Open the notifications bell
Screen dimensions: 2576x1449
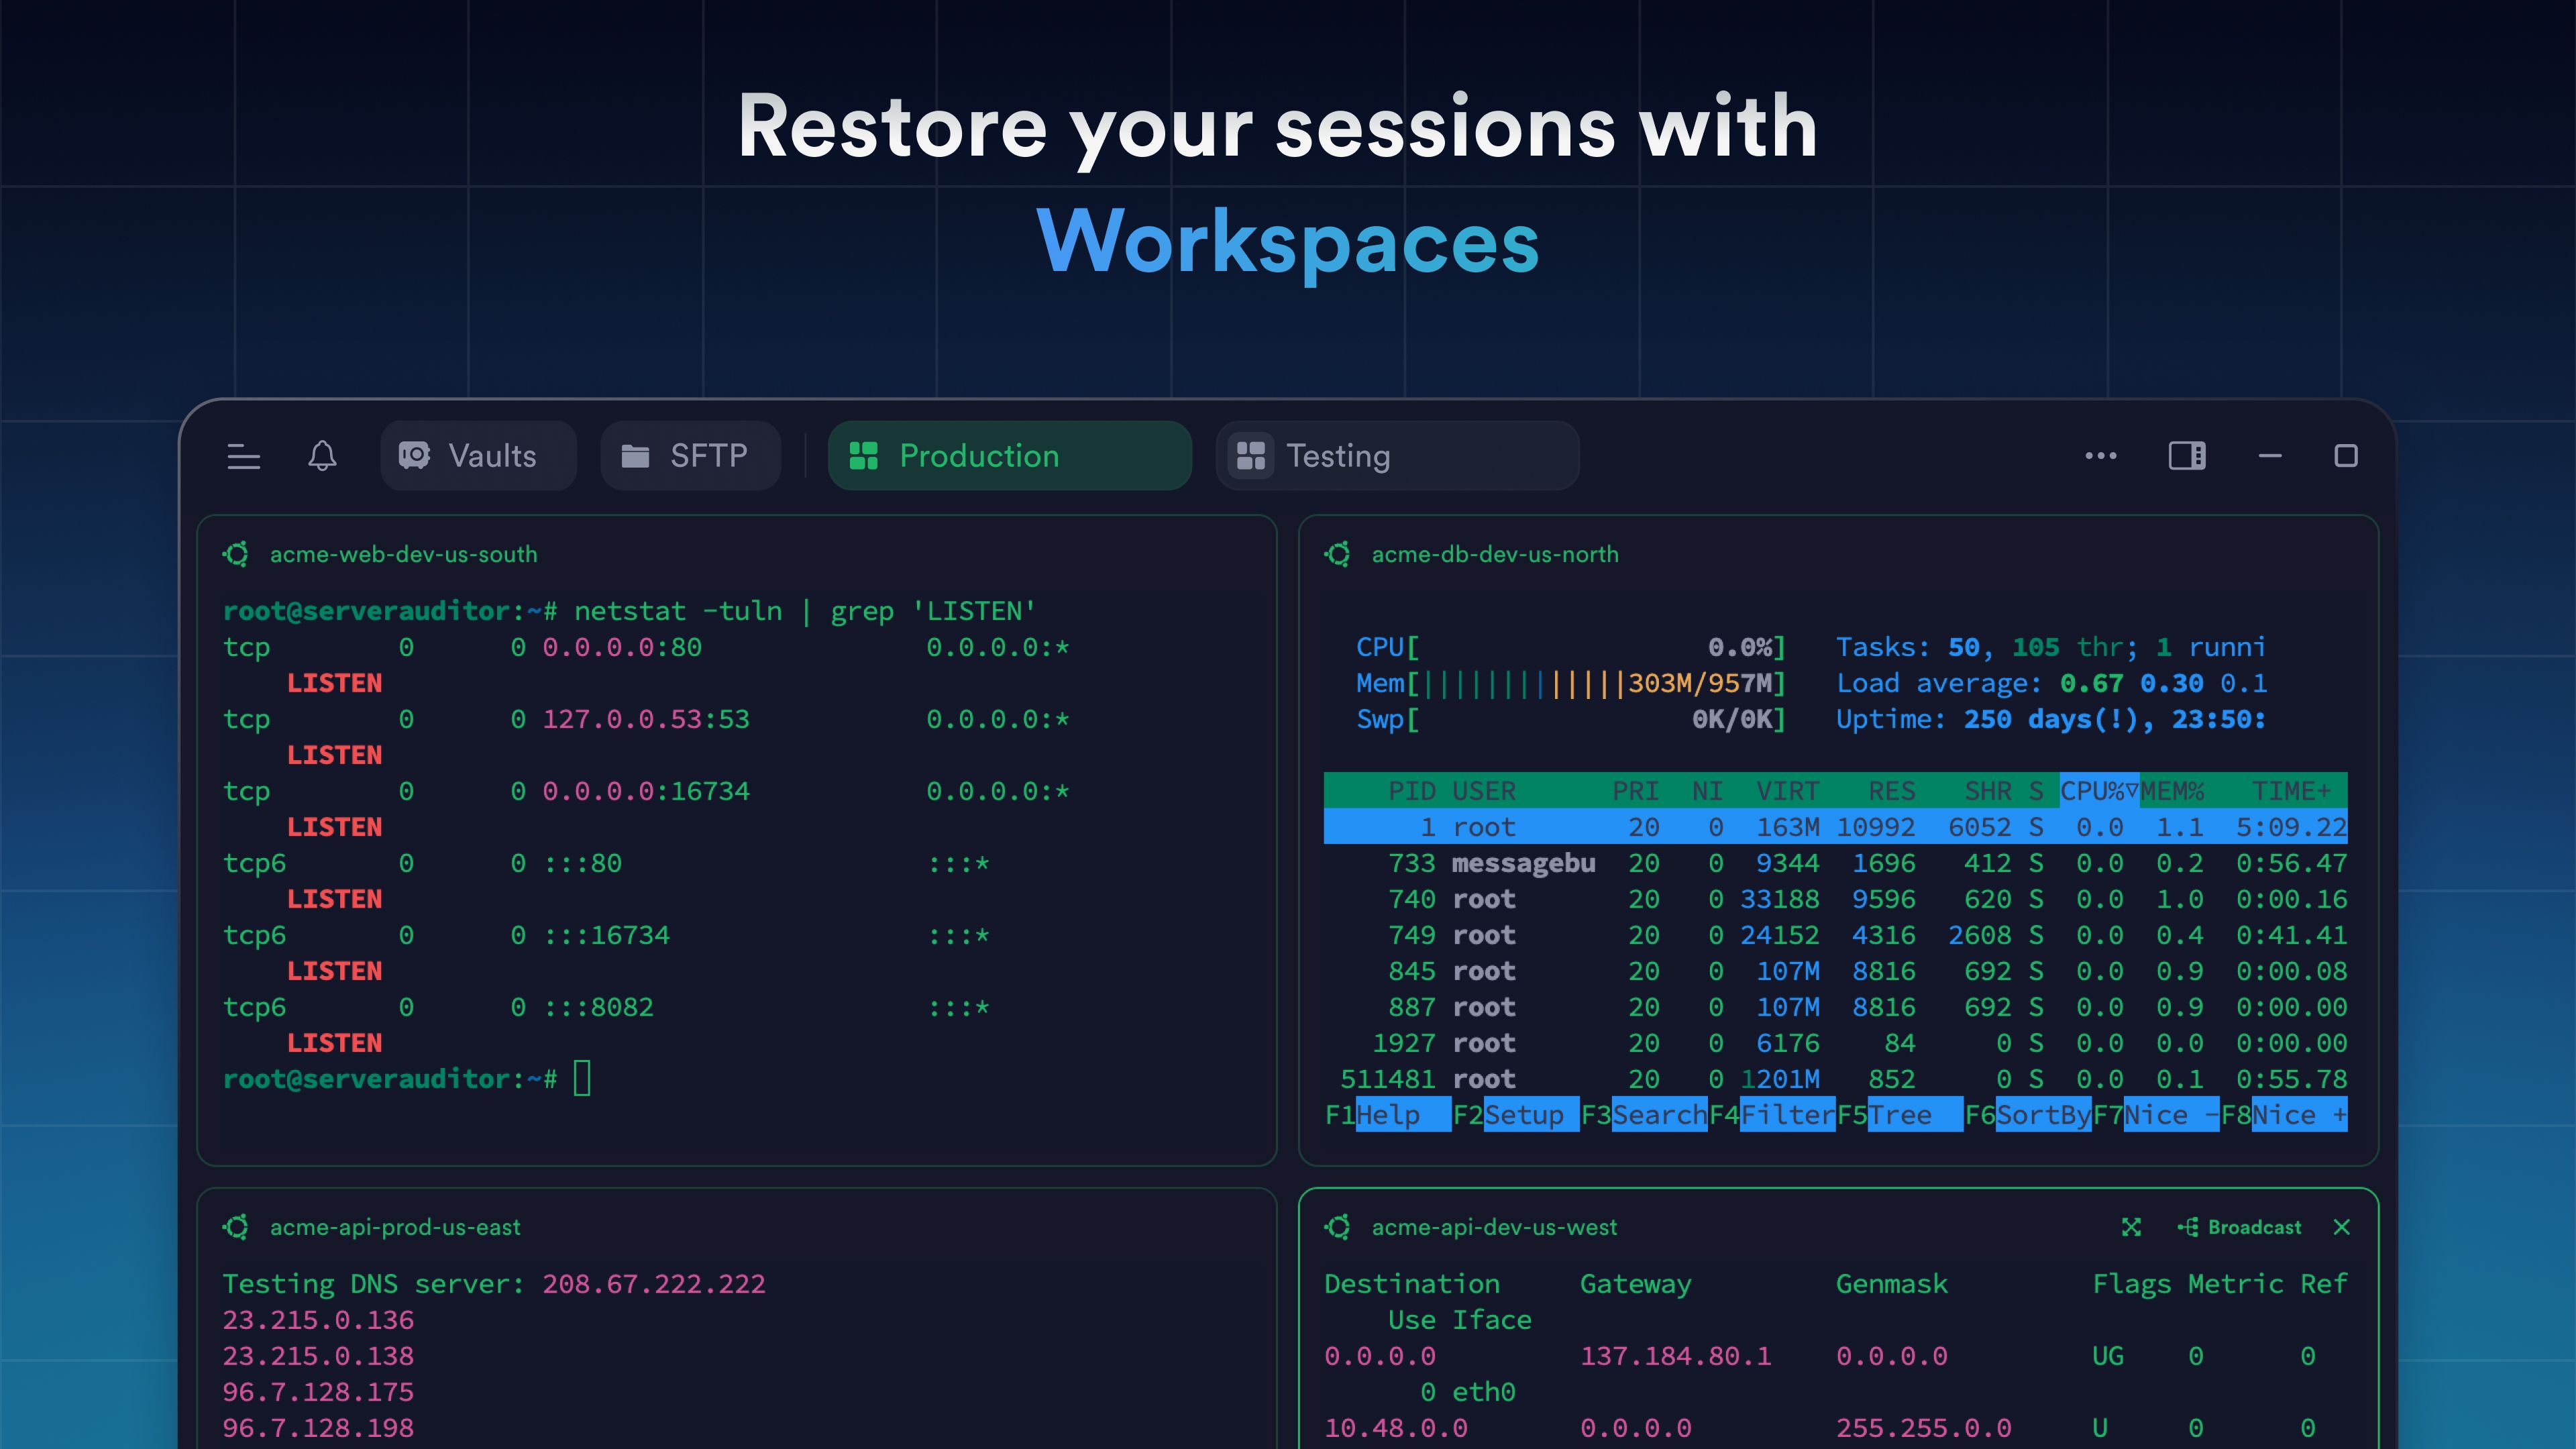[322, 456]
